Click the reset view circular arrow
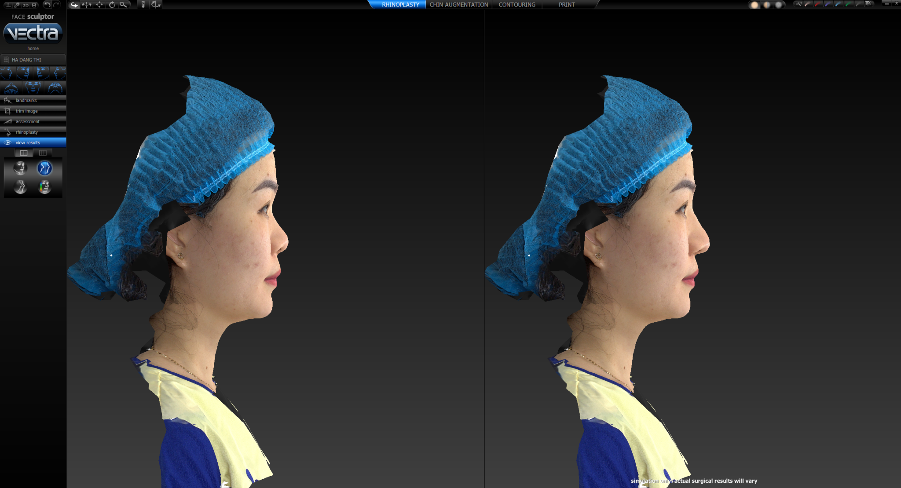 112,5
